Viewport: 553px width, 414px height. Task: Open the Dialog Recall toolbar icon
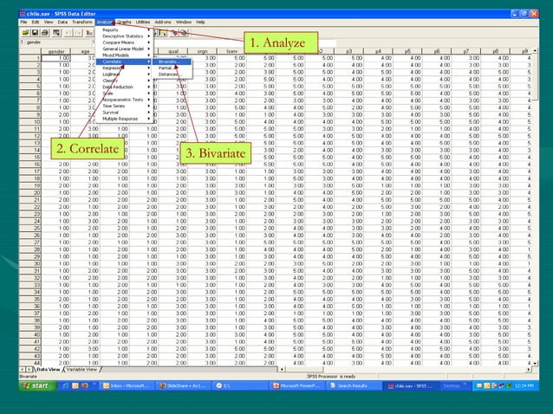(x=56, y=33)
